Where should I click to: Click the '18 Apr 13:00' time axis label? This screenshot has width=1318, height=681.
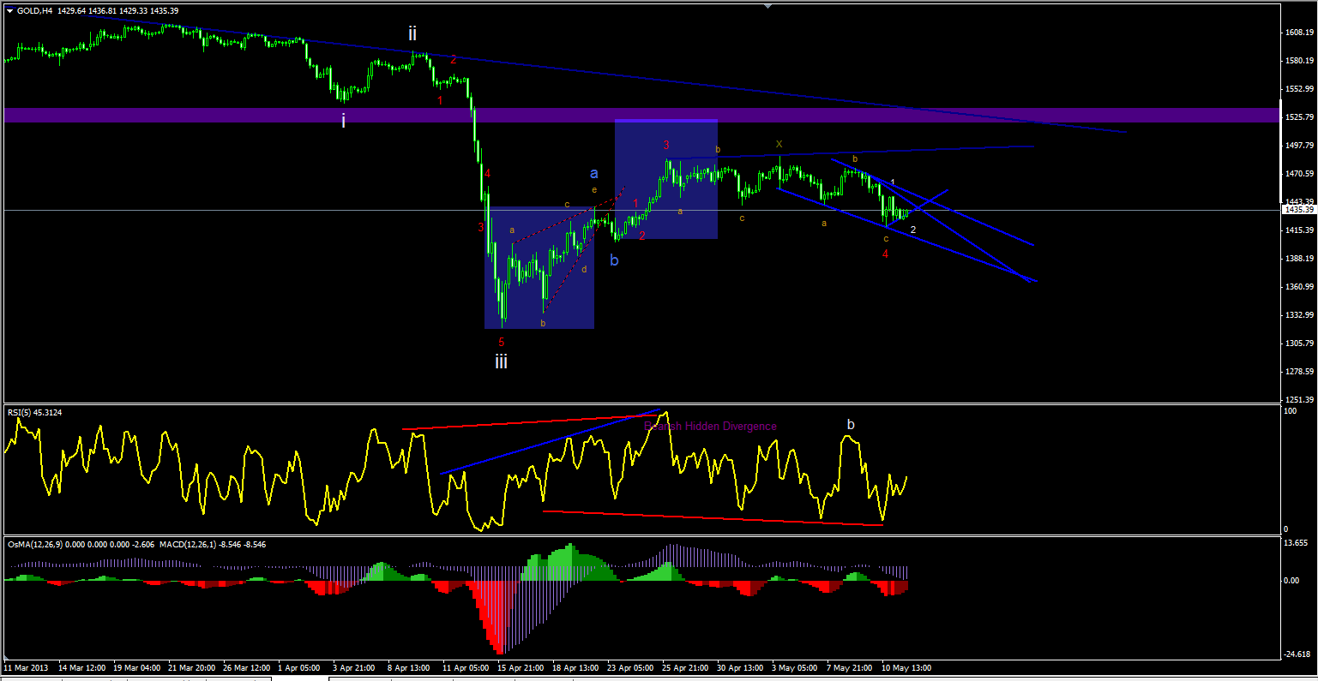(x=576, y=667)
